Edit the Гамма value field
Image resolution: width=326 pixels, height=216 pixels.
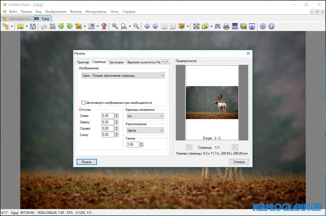[133, 144]
